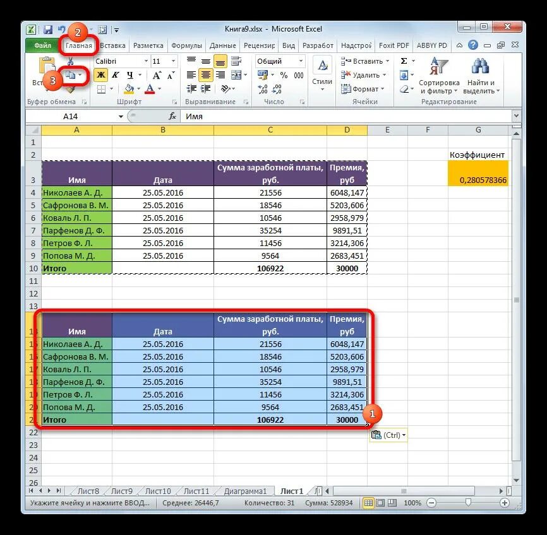Click the Borders icon
Image resolution: width=547 pixels, height=535 pixels.
[x=101, y=89]
